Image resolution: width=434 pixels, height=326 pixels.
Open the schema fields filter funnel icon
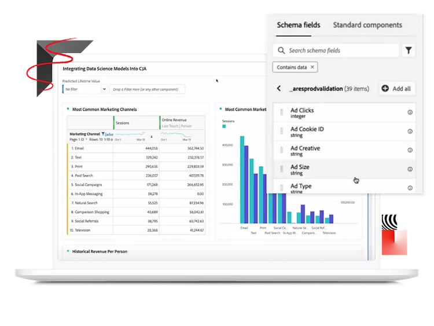(x=409, y=50)
